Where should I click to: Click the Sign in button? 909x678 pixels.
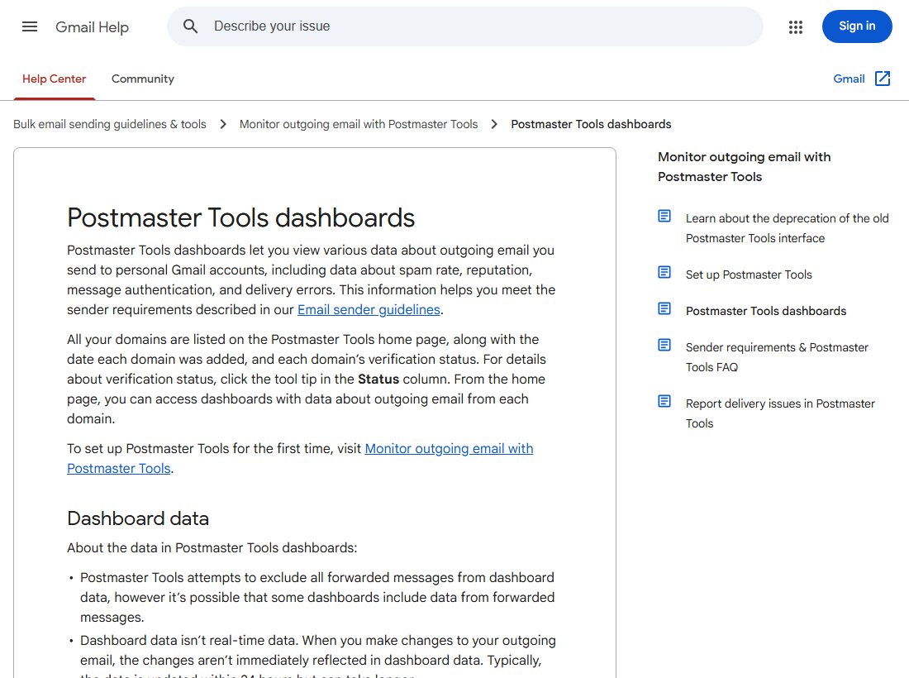[857, 26]
